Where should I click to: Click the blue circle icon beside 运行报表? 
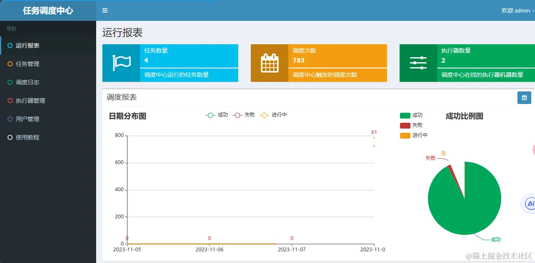[x=10, y=46]
